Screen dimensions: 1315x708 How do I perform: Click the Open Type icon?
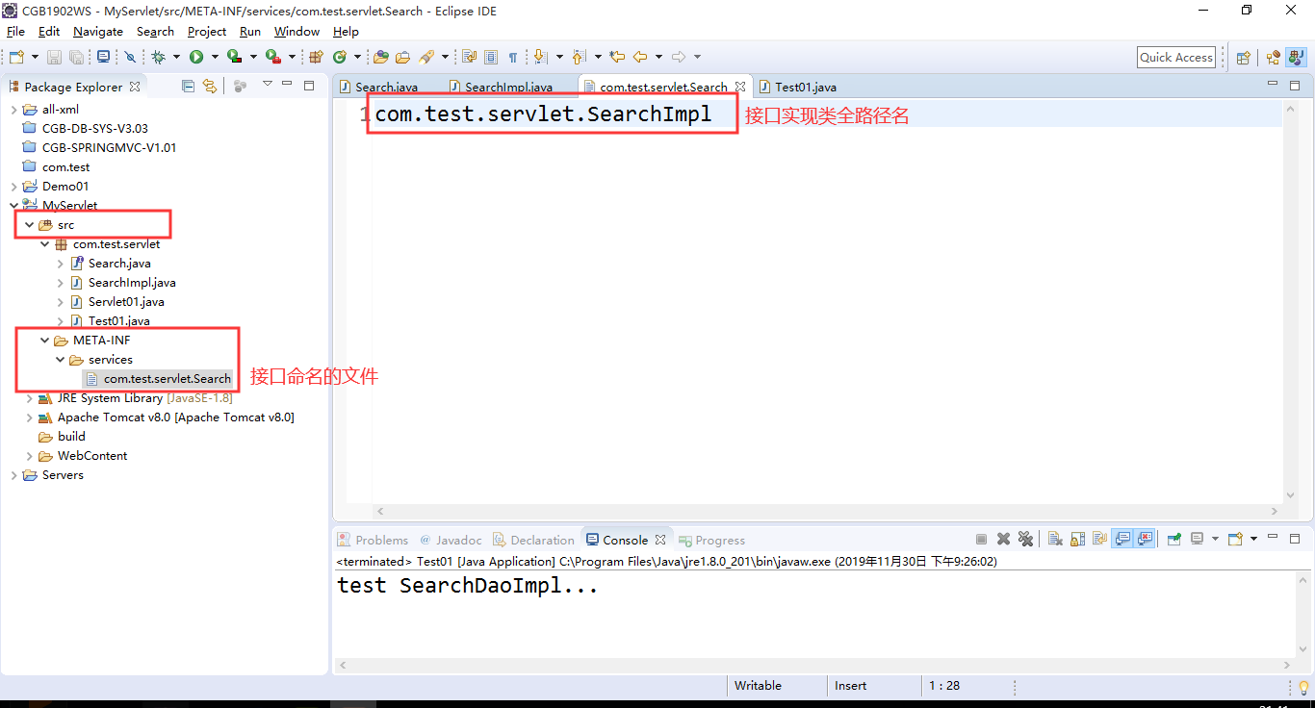(381, 58)
